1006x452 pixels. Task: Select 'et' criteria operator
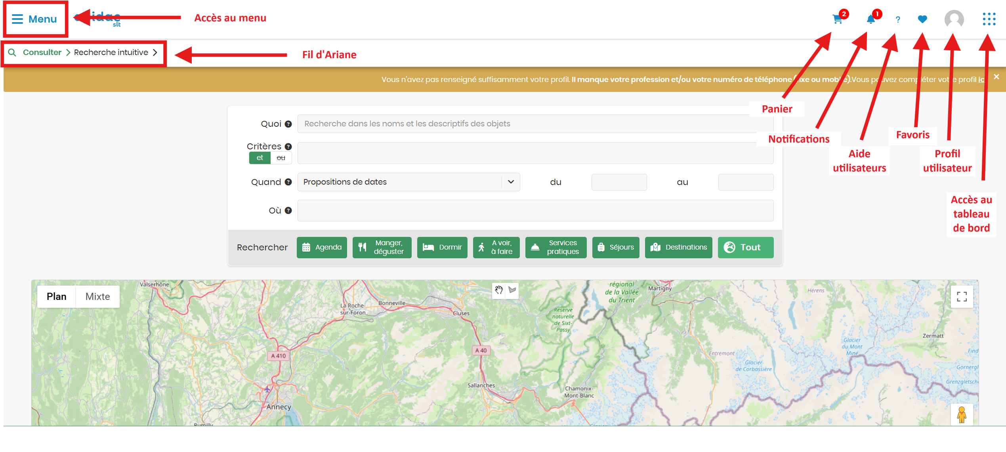tap(260, 158)
